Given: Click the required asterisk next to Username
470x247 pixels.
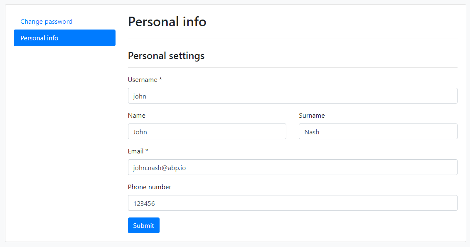Looking at the screenshot, I should 160,79.
